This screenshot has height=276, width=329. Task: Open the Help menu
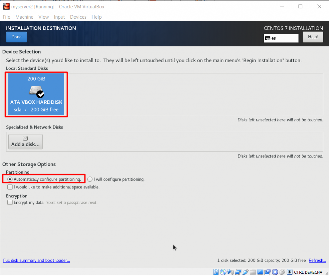[x=96, y=17]
